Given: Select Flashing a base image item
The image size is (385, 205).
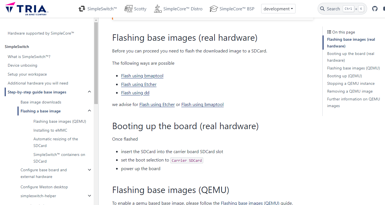Looking at the screenshot, I should point(41,111).
